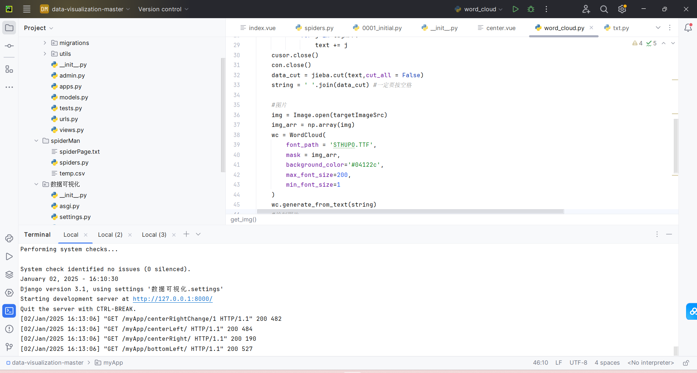Click the get_img() breadcrumb
The image size is (697, 373).
[243, 219]
